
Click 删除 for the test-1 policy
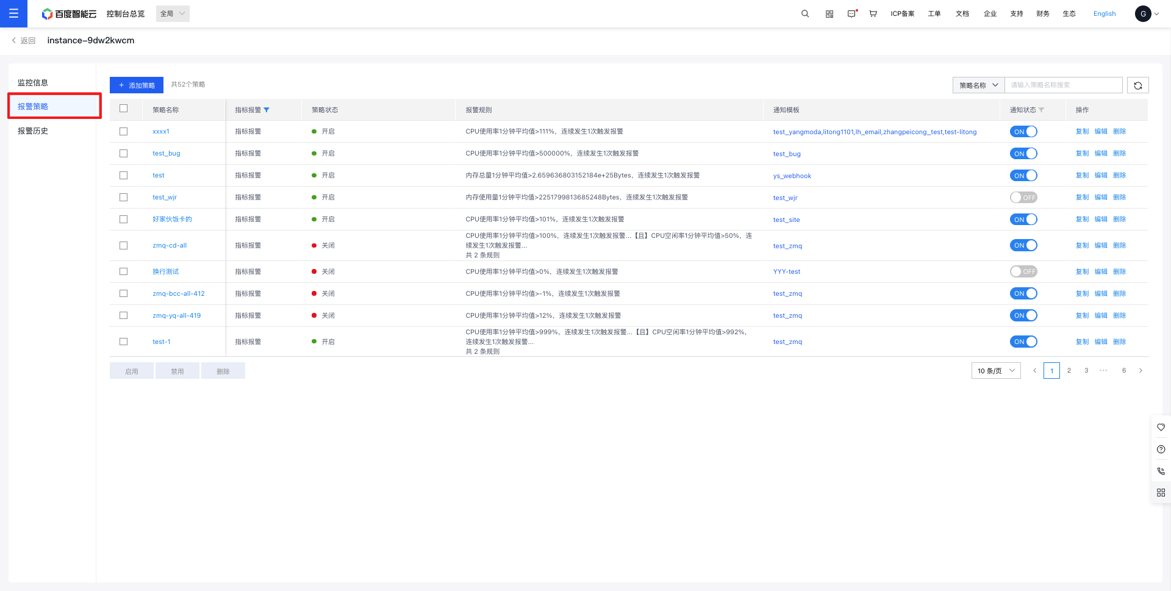tap(1120, 342)
